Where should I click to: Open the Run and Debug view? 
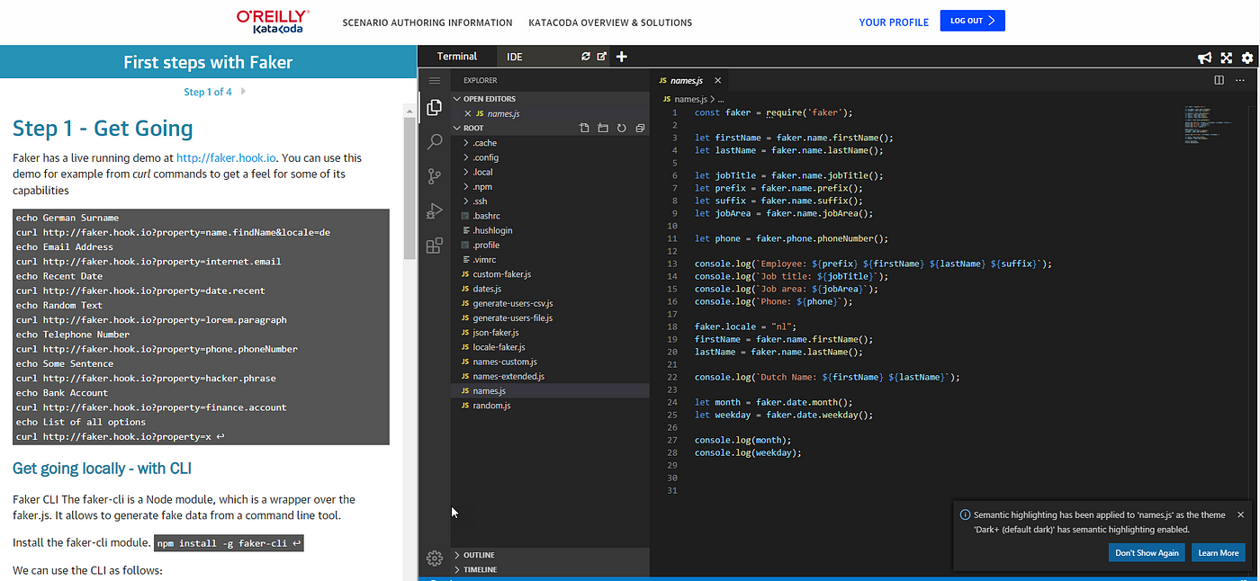(435, 210)
